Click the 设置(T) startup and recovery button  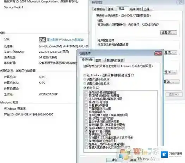[171, 72]
